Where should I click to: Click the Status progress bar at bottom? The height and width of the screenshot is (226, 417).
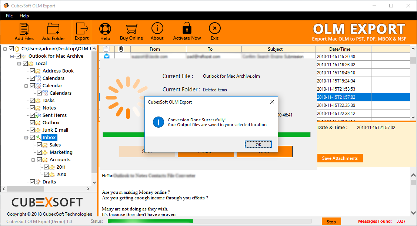tap(210, 221)
